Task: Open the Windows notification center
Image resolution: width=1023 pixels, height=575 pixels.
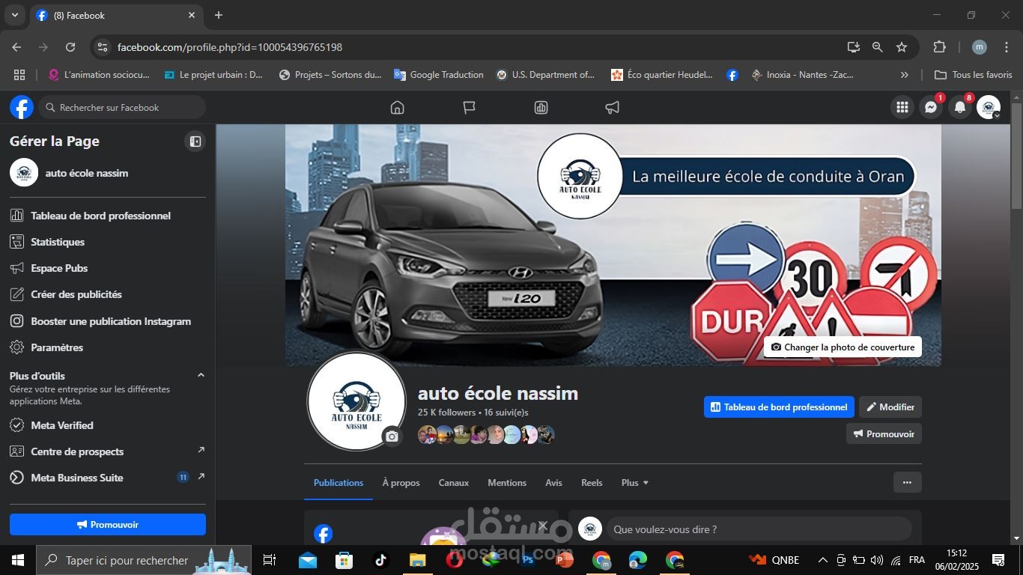Action: [998, 560]
